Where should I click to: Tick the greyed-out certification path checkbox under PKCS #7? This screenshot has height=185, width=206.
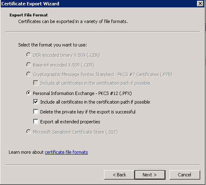[x=36, y=83]
